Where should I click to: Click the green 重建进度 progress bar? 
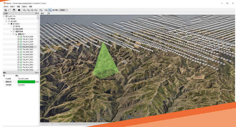[27, 82]
